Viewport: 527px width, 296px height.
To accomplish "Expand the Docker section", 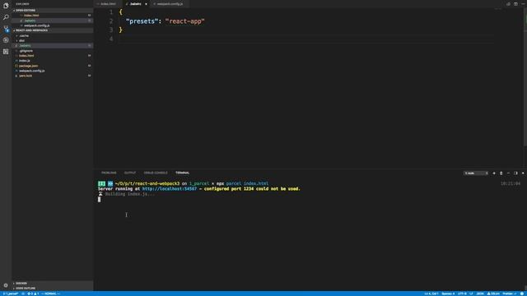I will pyautogui.click(x=53, y=283).
